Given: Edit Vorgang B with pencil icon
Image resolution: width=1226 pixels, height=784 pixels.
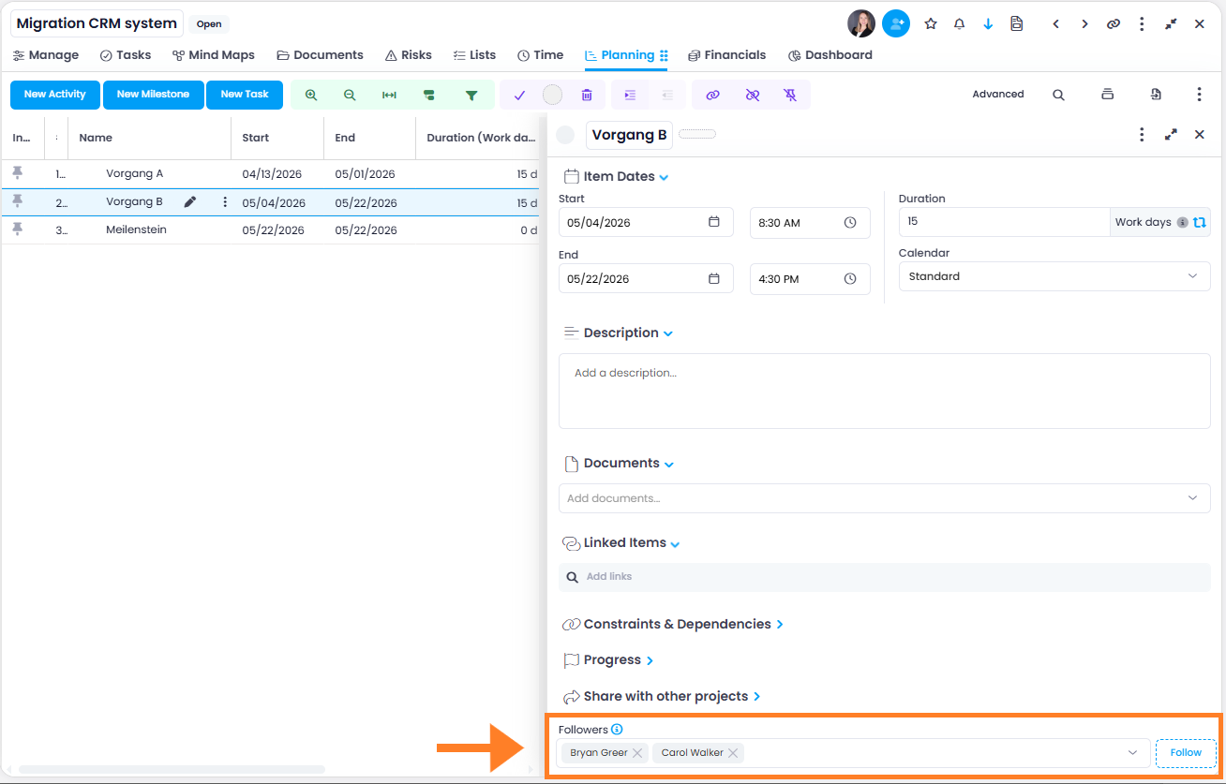Looking at the screenshot, I should pos(190,201).
